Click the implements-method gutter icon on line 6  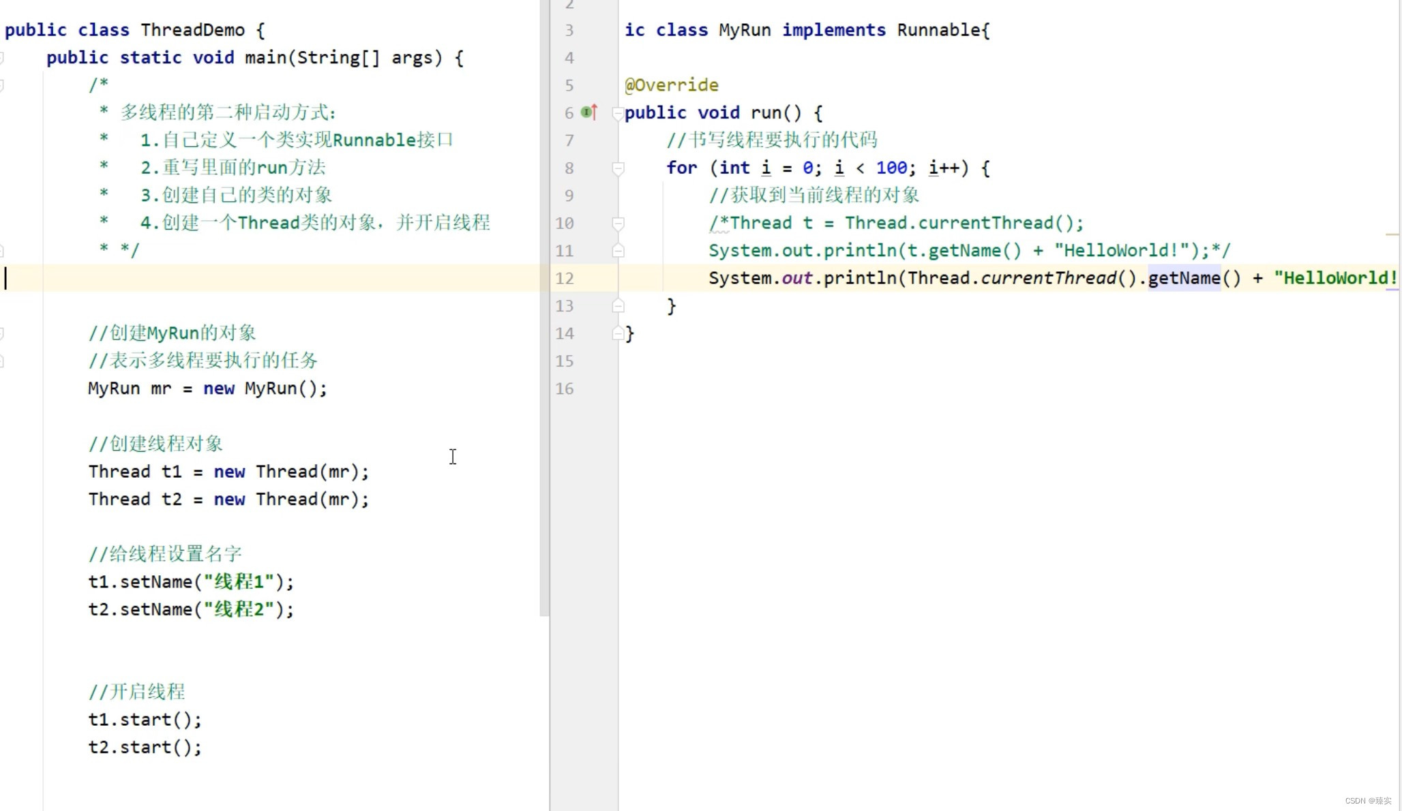click(589, 112)
